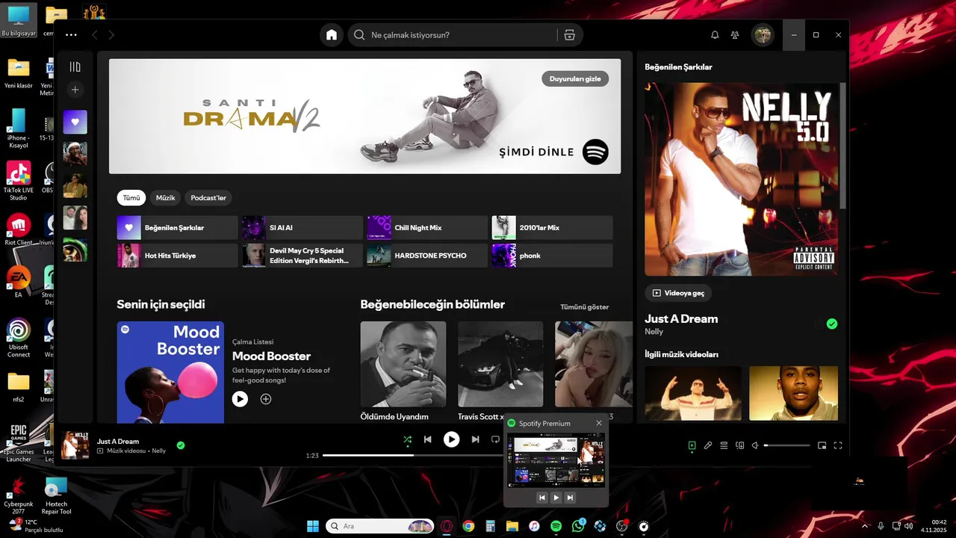Image resolution: width=956 pixels, height=538 pixels.
Task: Click the now-playing bar album thumbnail
Action: tap(75, 445)
